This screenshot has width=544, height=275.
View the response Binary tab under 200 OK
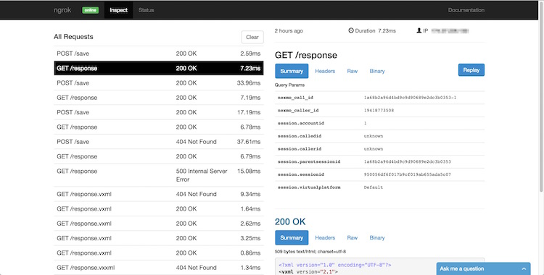point(377,237)
